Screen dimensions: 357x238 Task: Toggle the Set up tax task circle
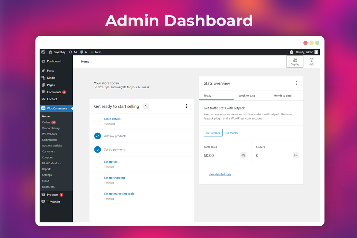[x=97, y=164]
